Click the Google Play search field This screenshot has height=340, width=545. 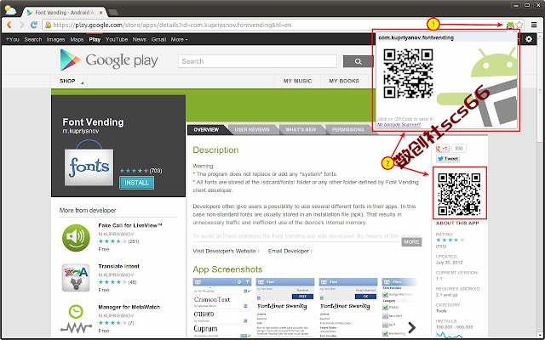(257, 61)
